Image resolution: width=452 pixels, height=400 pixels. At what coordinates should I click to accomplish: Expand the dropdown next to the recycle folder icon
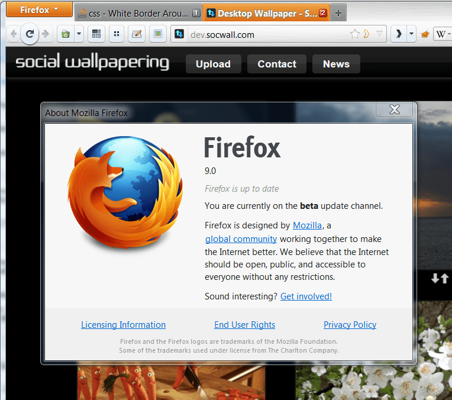[x=79, y=34]
